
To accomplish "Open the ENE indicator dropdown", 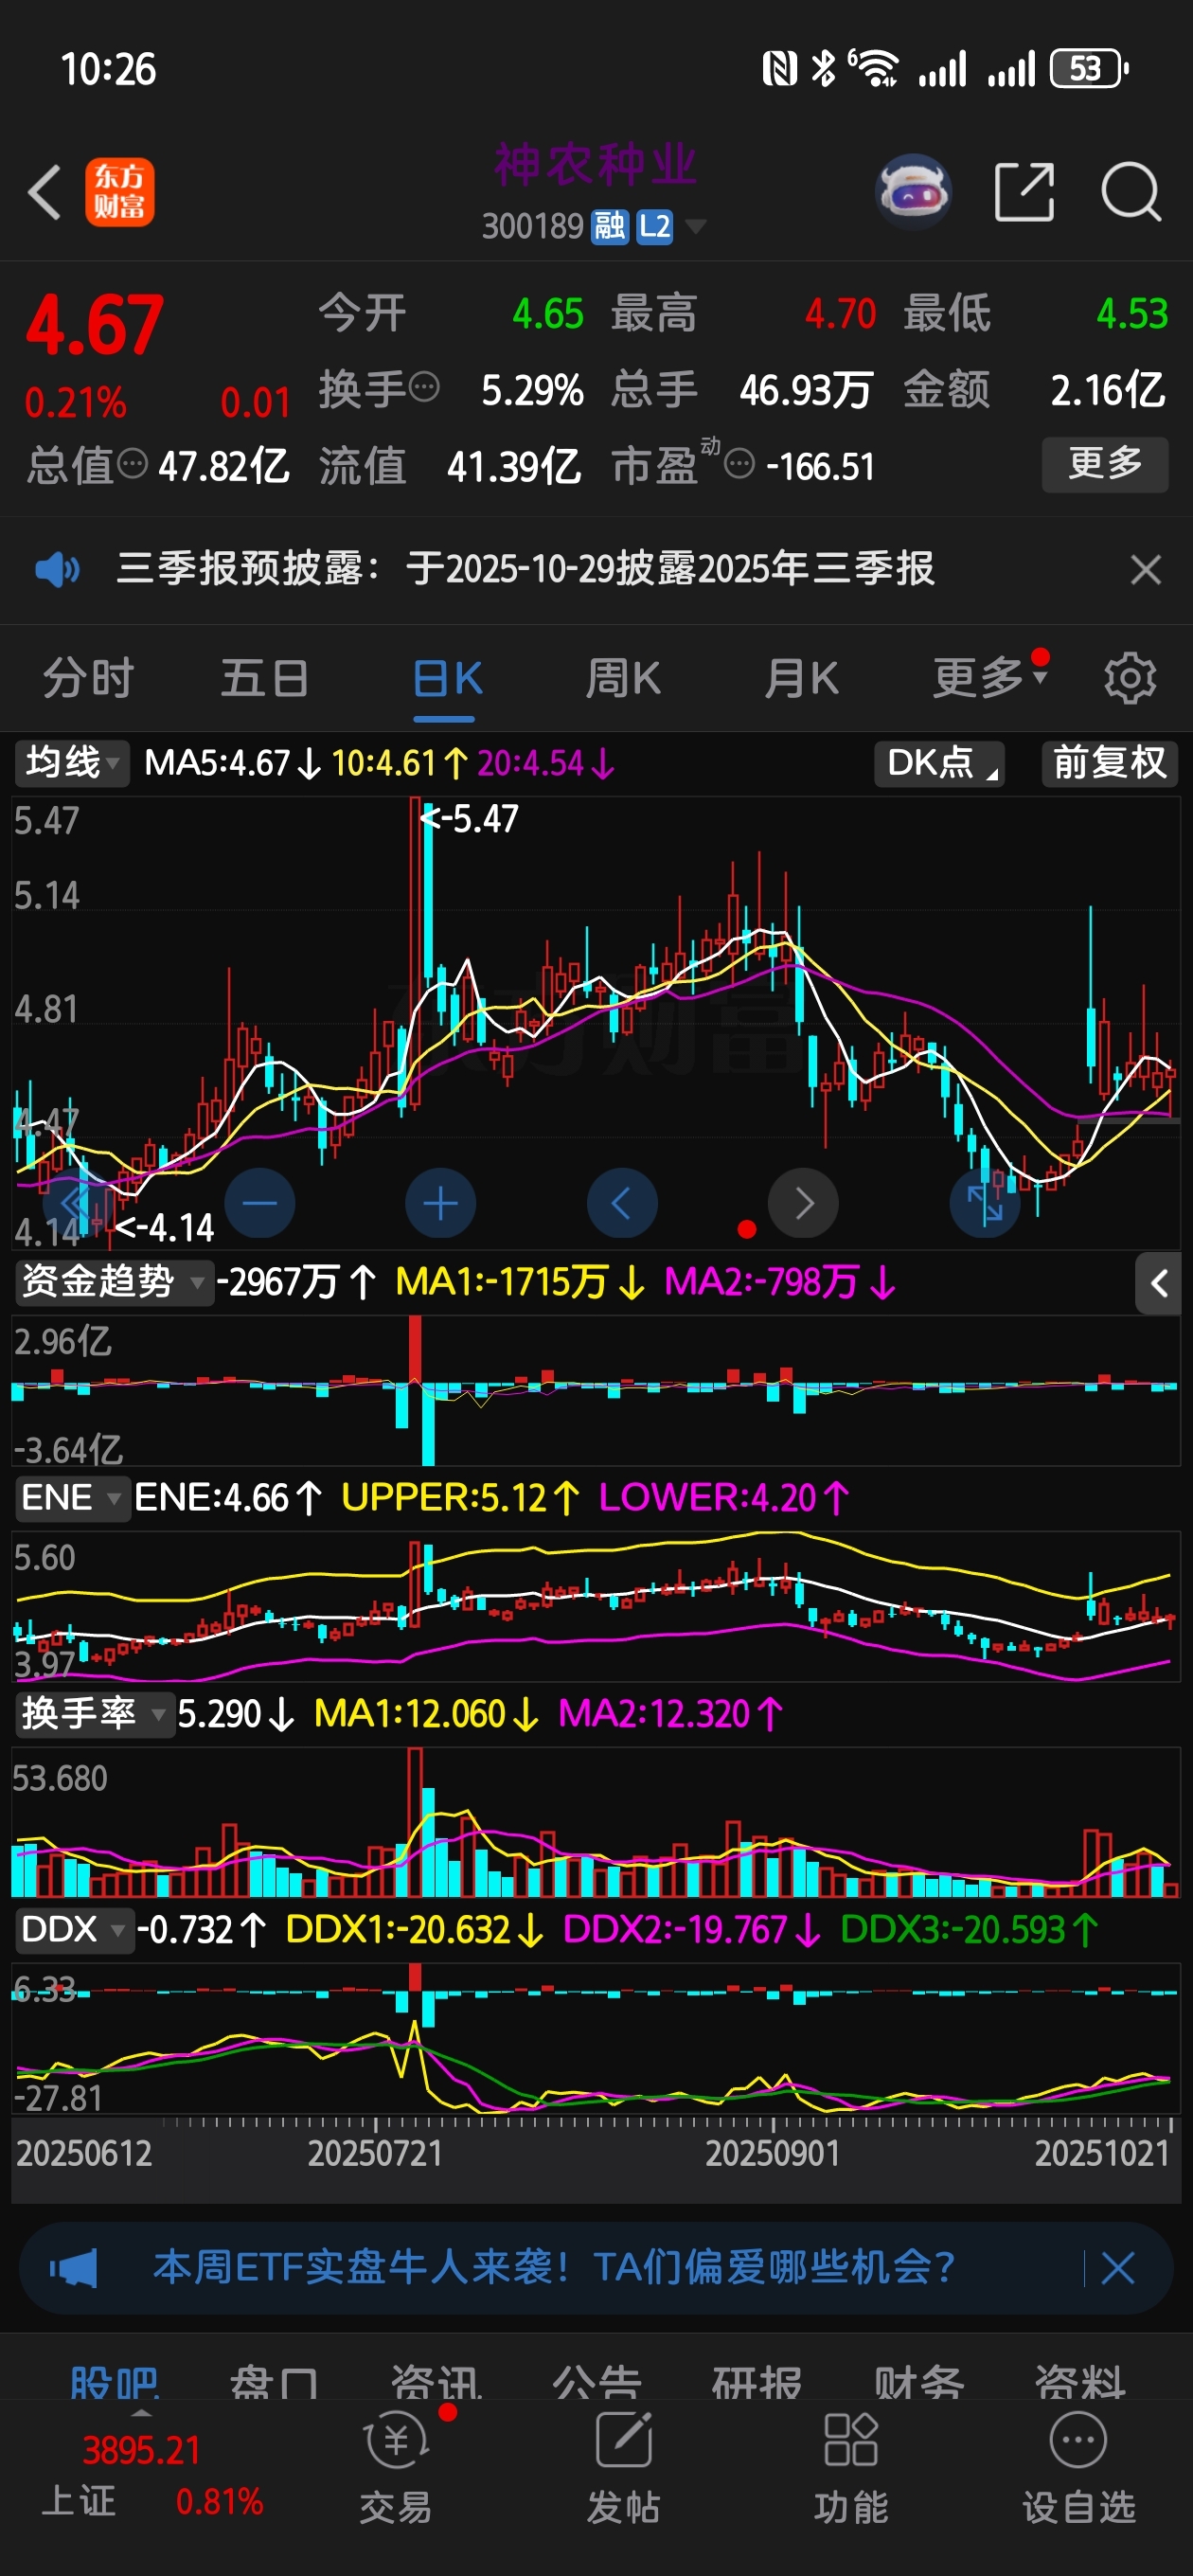I will tap(73, 1498).
